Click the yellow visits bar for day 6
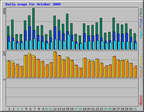Viewport: 144px width, 112px height. 29,65
